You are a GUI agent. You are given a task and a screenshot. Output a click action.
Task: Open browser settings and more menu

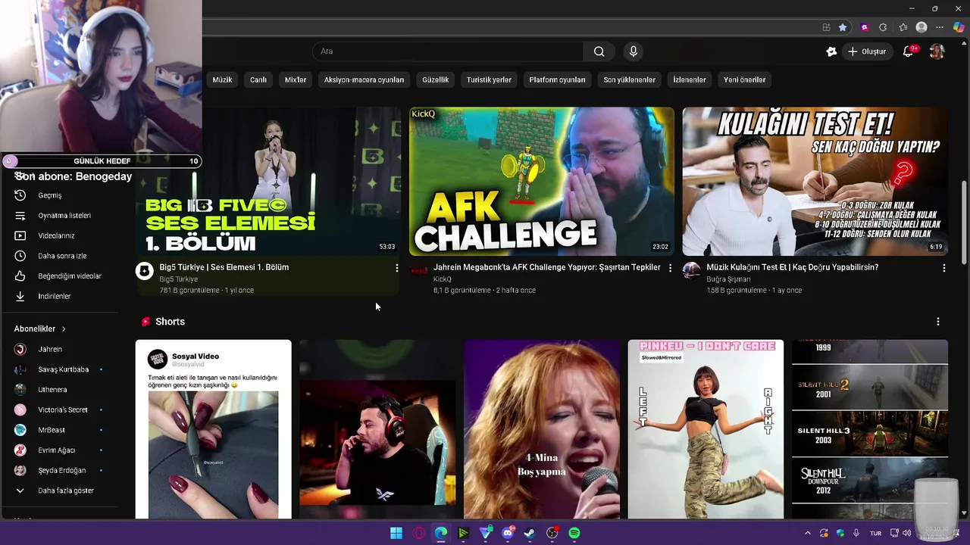[x=940, y=27]
